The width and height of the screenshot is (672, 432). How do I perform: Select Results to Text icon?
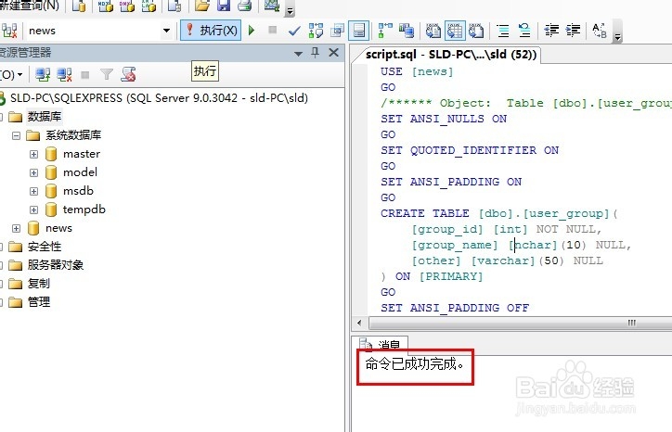[x=433, y=31]
